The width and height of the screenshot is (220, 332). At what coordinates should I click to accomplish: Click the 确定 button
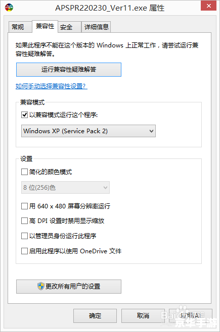95,316
